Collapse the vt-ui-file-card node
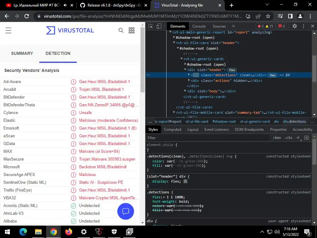The width and height of the screenshot is (317, 238). (x=174, y=42)
